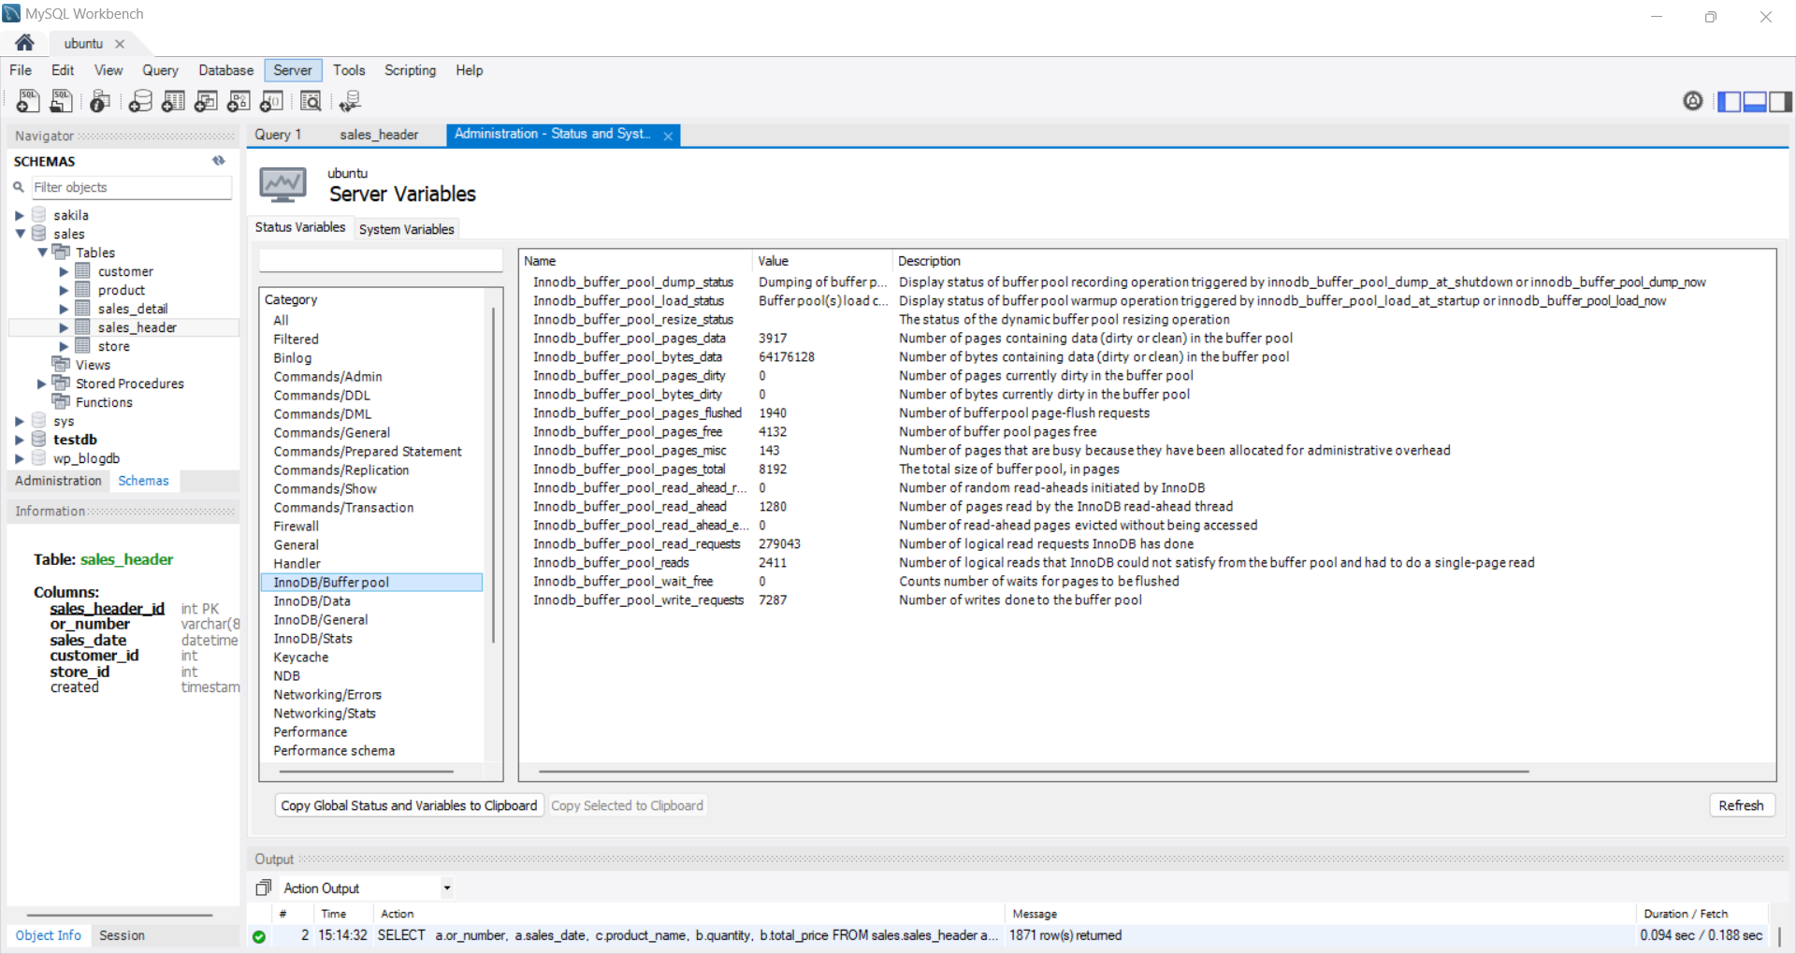The height and width of the screenshot is (954, 1796).
Task: Create new stored procedure toolbar icon
Action: point(239,100)
